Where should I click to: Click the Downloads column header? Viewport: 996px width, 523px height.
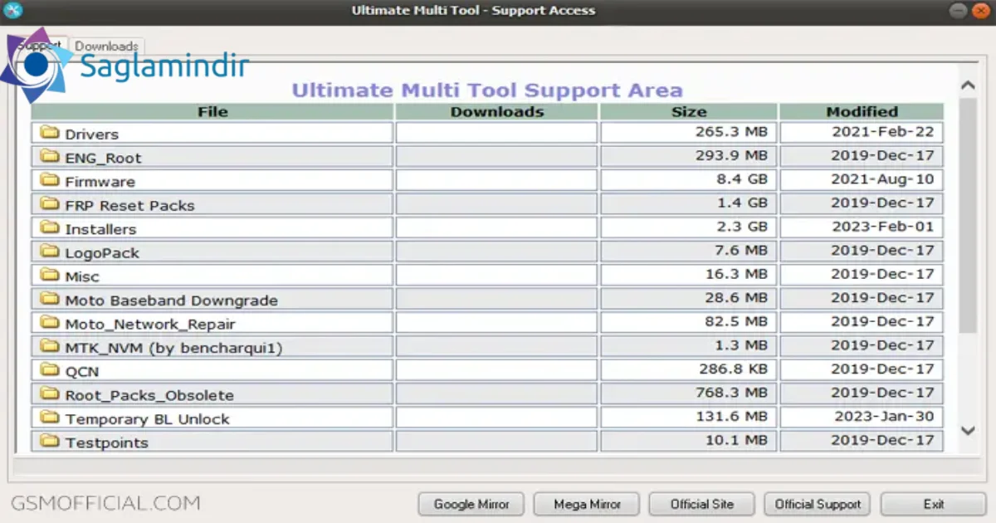click(496, 111)
